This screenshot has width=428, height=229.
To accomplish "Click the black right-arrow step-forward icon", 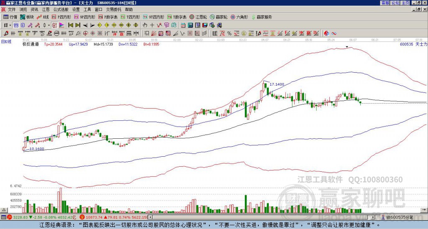I will pyautogui.click(x=92, y=25).
